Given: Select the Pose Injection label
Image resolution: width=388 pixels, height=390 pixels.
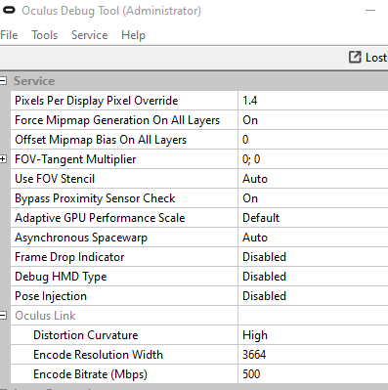Looking at the screenshot, I should point(51,296).
